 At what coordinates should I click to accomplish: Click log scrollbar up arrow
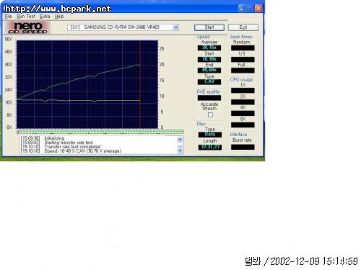coord(180,140)
